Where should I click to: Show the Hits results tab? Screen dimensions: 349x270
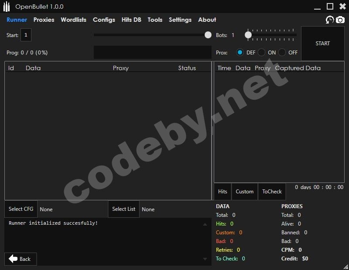222,191
